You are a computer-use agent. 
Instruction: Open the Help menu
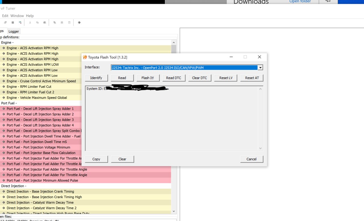click(30, 16)
